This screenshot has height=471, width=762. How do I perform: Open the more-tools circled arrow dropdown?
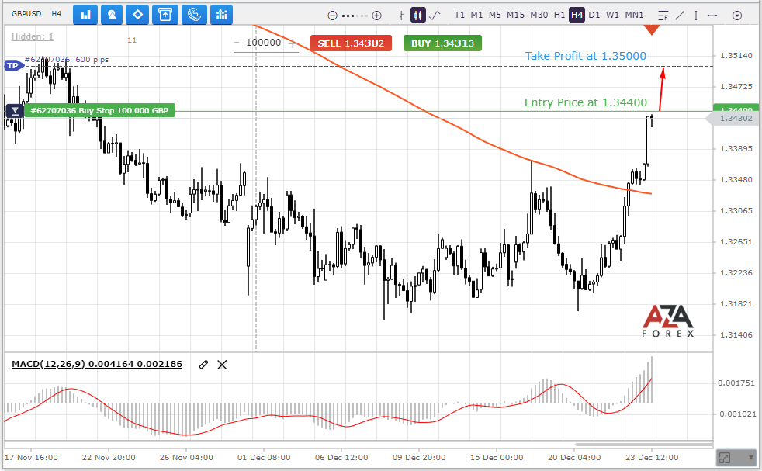pos(737,16)
